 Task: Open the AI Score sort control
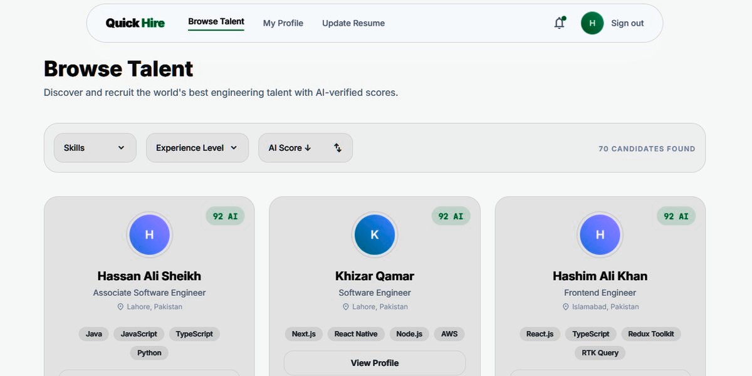coord(306,148)
